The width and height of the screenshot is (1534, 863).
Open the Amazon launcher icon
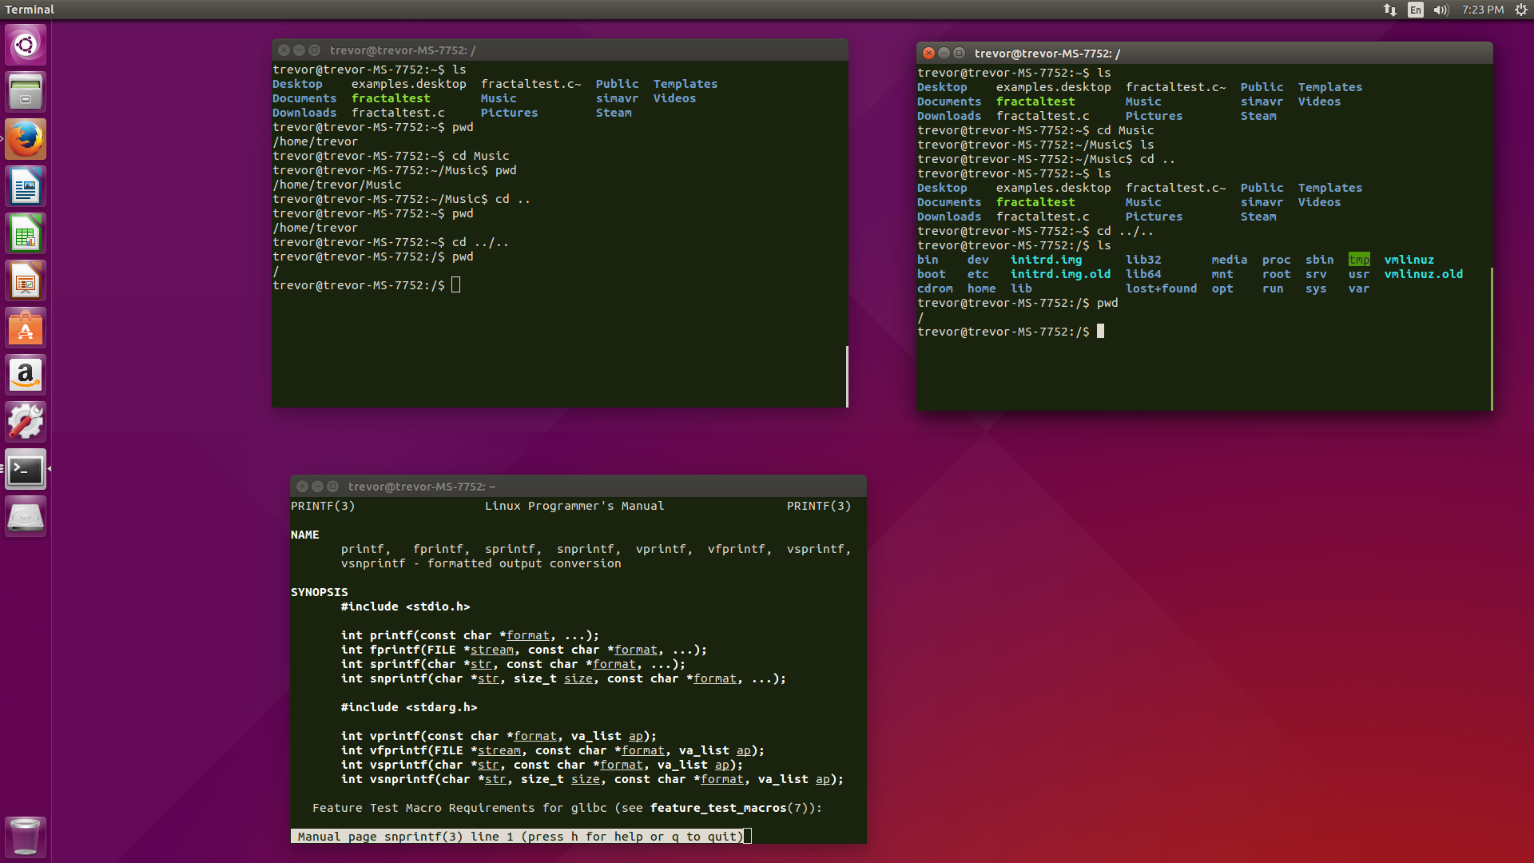pyautogui.click(x=26, y=375)
